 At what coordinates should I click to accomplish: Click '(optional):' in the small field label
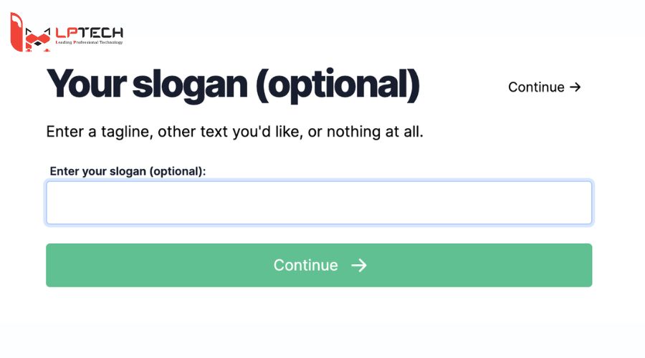177,171
